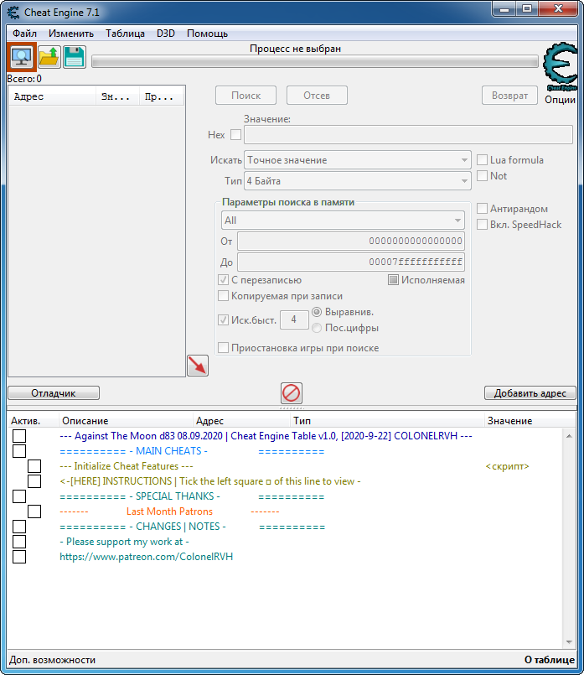Activate Last Month Patrons checkbox
The width and height of the screenshot is (584, 675).
click(34, 511)
